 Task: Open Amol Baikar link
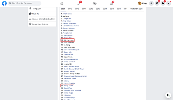pos(67,21)
